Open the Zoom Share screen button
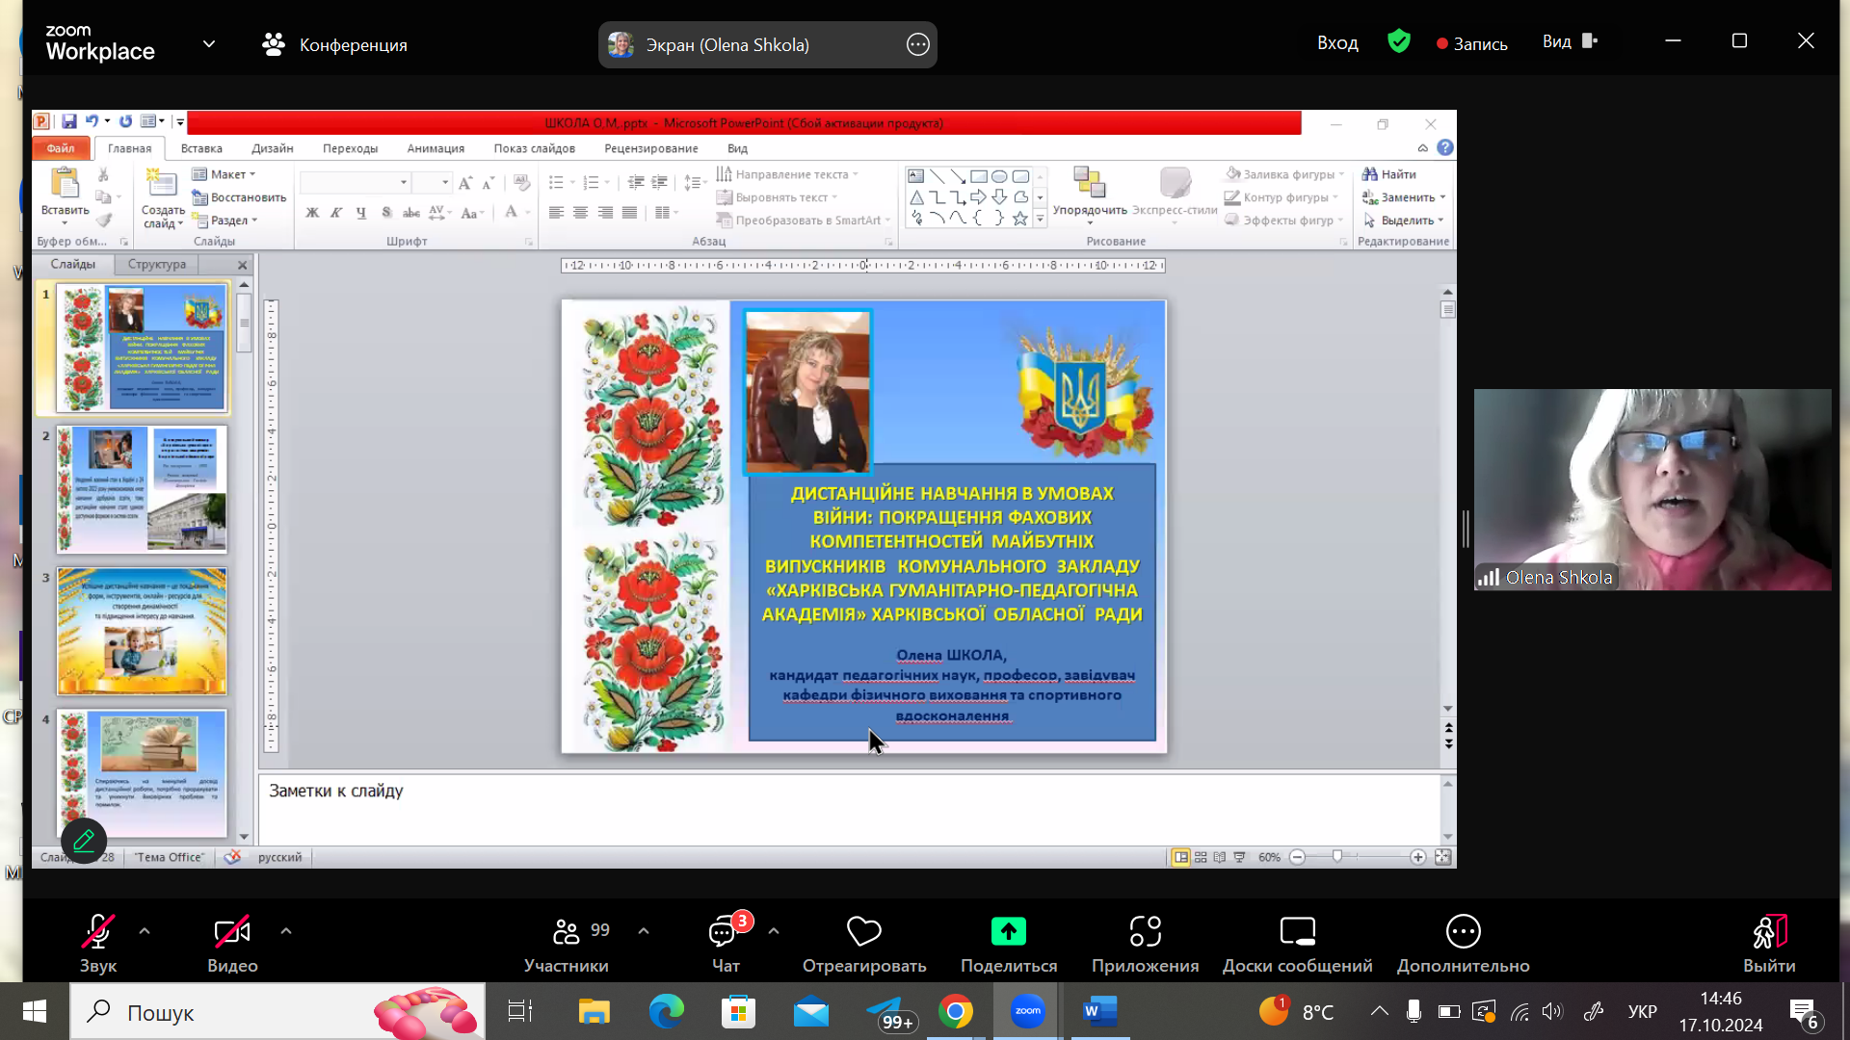The width and height of the screenshot is (1850, 1040). [1008, 932]
